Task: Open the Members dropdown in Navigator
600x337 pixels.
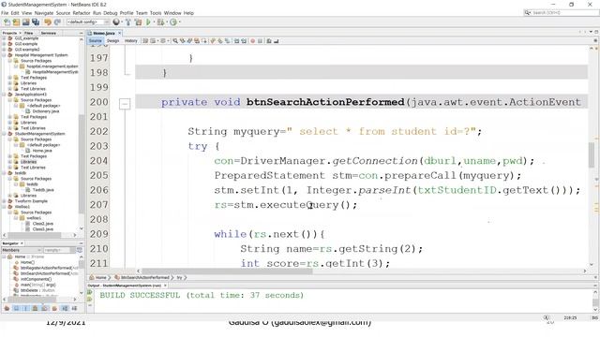Action: [22, 250]
